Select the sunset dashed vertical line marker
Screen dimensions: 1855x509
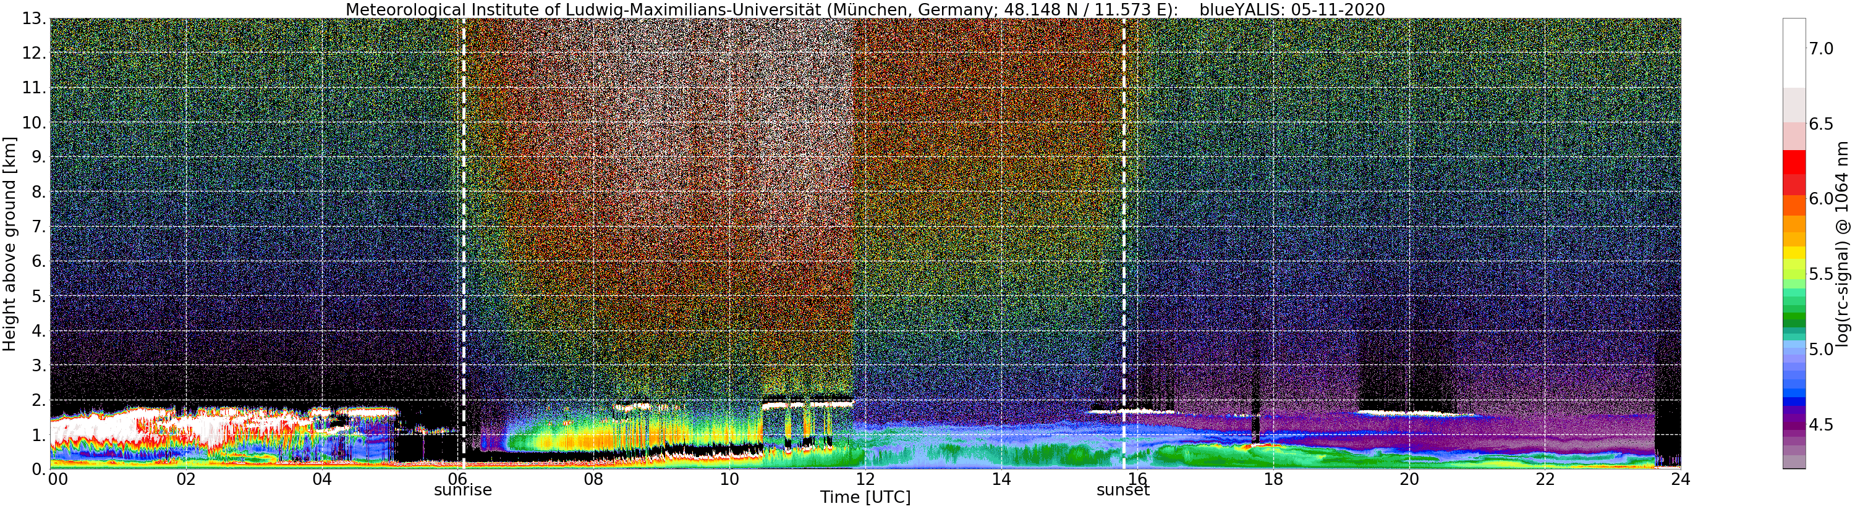(1124, 243)
